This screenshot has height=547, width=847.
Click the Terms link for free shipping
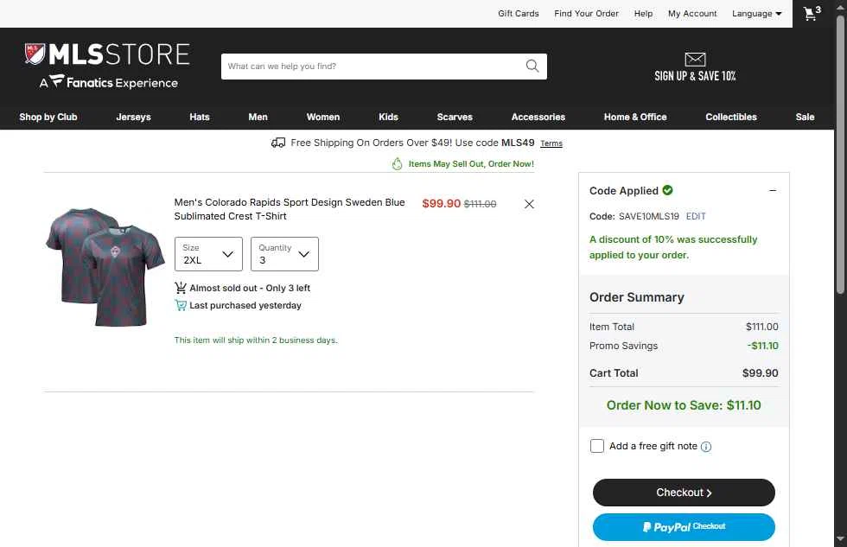coord(551,143)
